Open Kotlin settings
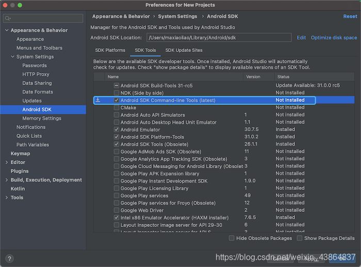The height and width of the screenshot is (267, 361). 18,189
